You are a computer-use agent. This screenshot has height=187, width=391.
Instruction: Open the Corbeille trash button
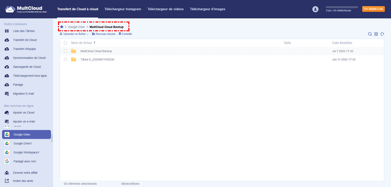(125, 34)
